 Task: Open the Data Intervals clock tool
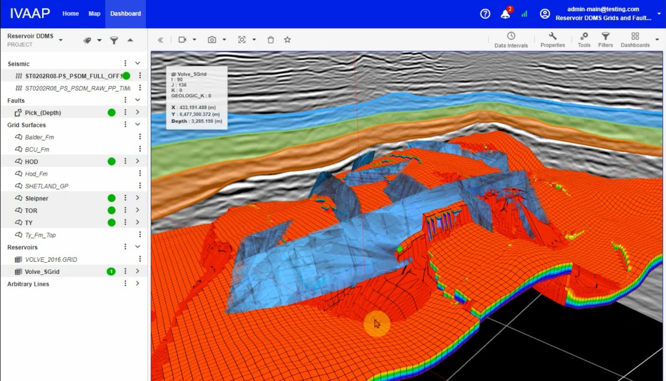pos(511,40)
